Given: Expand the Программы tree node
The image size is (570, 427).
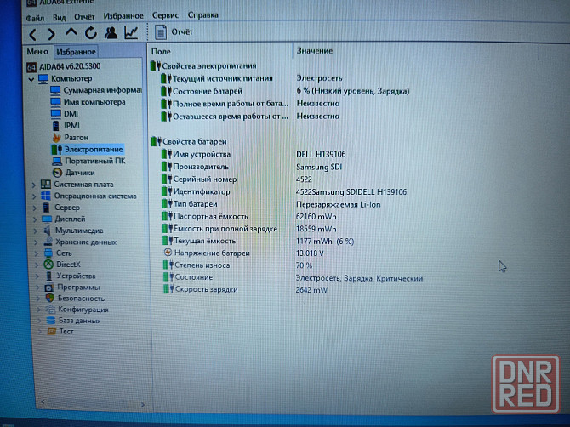Looking at the screenshot, I should click(38, 288).
